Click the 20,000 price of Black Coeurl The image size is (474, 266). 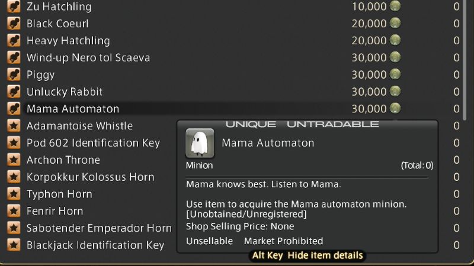click(369, 24)
